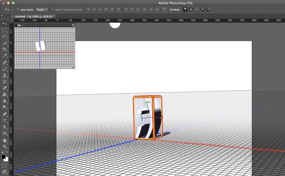Select the Brush tool

(4, 69)
